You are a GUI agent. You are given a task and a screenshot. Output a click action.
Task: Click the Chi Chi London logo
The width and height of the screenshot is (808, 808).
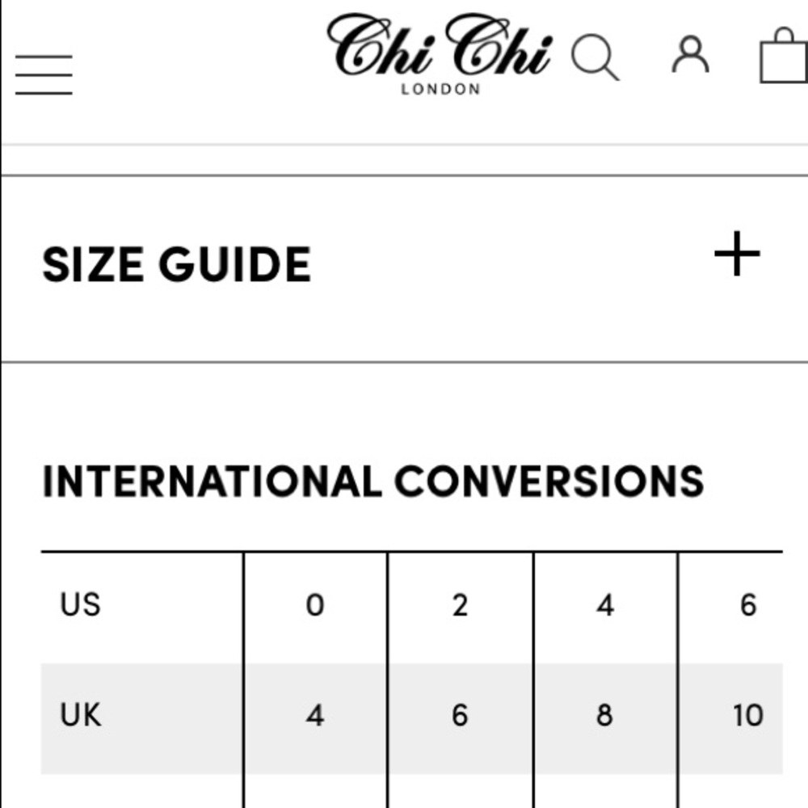(x=440, y=53)
